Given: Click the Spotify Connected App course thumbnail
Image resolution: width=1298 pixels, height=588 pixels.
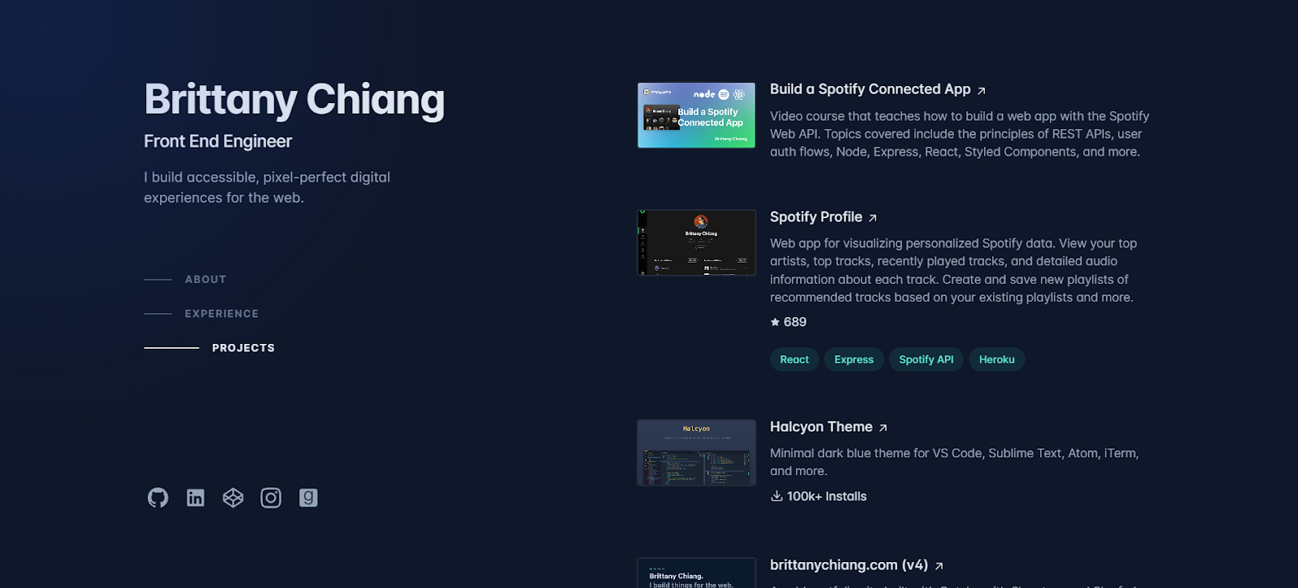Looking at the screenshot, I should (x=696, y=115).
